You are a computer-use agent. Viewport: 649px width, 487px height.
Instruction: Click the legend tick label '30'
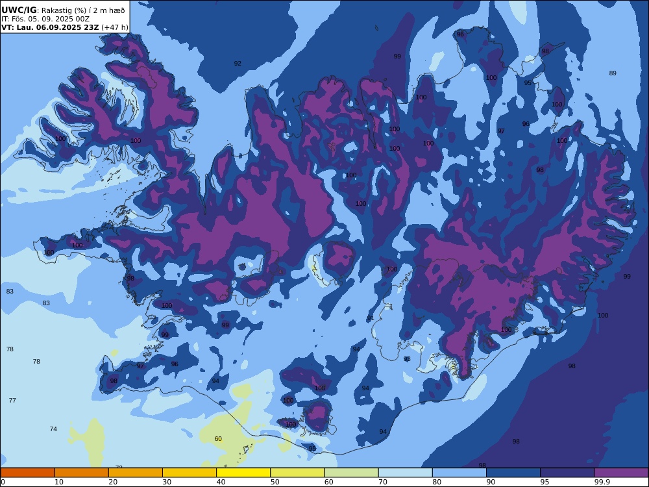pos(167,482)
